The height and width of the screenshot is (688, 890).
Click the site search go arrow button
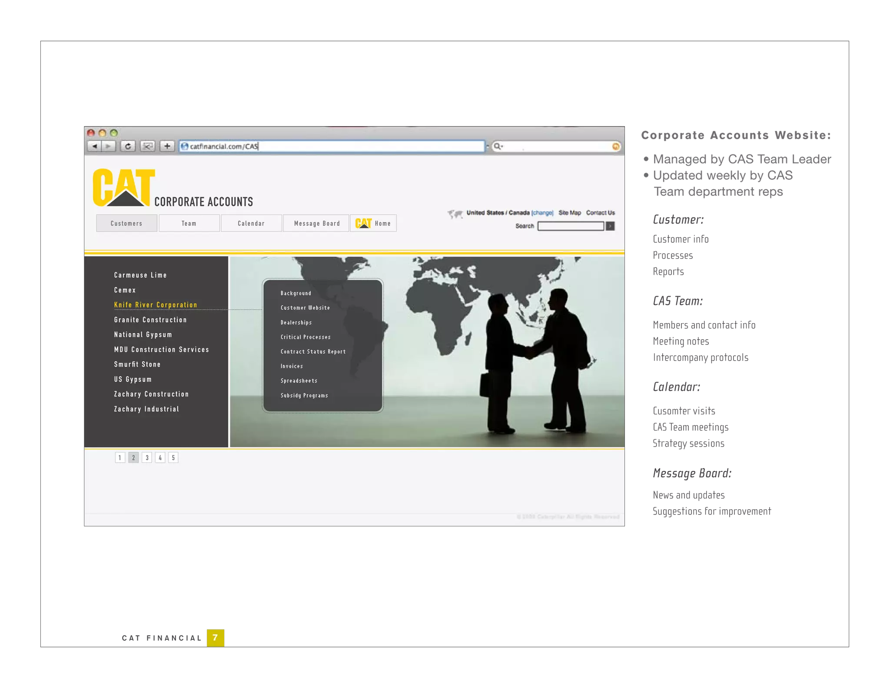point(610,226)
